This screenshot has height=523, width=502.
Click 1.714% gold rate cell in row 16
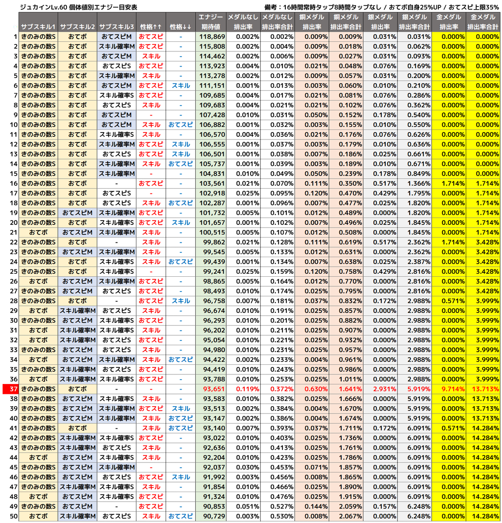click(449, 183)
